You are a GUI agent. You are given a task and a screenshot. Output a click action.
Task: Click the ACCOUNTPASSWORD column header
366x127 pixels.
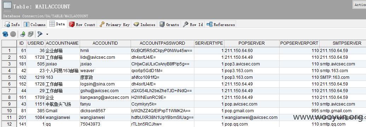pos(162,43)
